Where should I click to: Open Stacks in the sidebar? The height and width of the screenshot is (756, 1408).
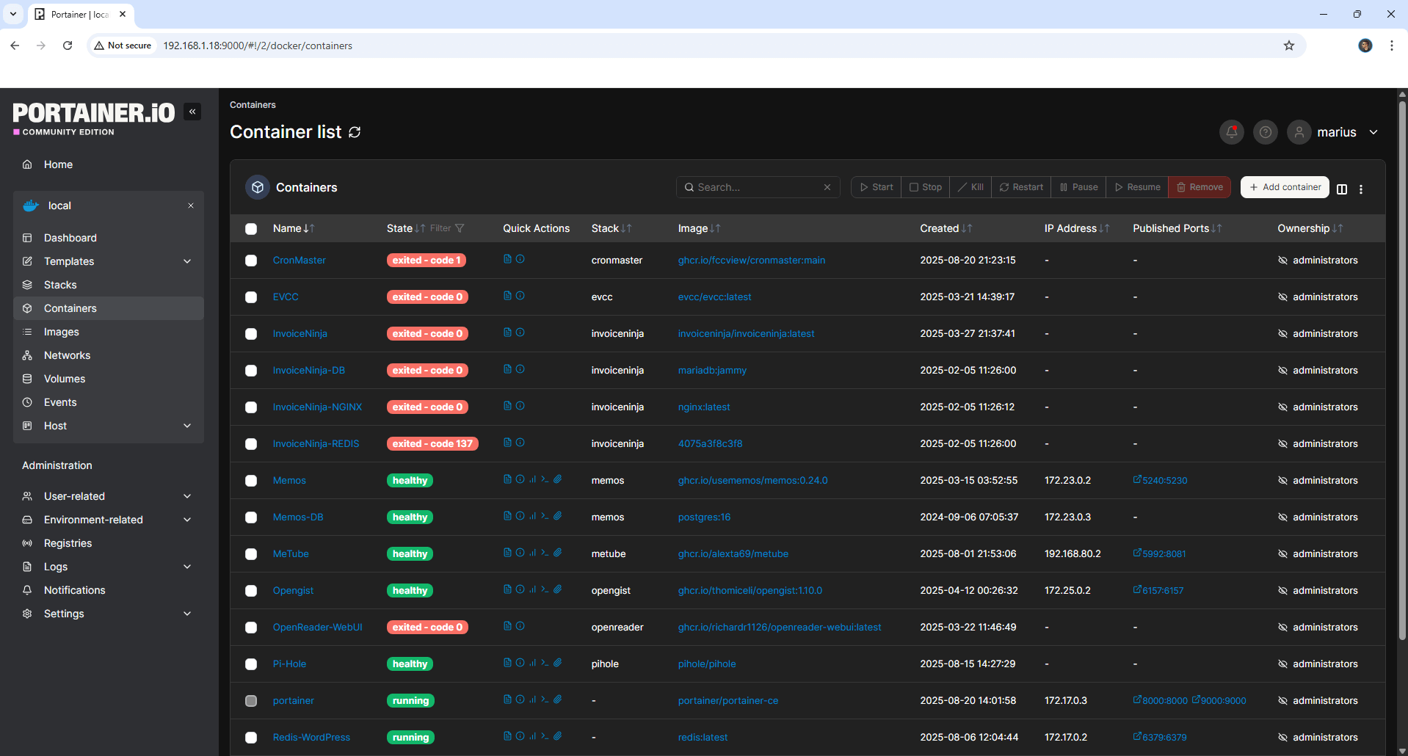click(x=109, y=285)
